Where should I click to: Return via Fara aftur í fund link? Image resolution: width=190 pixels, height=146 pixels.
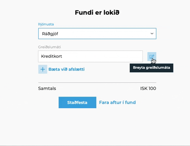[x=117, y=103]
